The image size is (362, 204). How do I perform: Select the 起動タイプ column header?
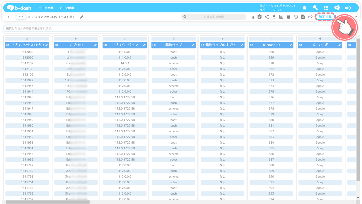point(174,45)
